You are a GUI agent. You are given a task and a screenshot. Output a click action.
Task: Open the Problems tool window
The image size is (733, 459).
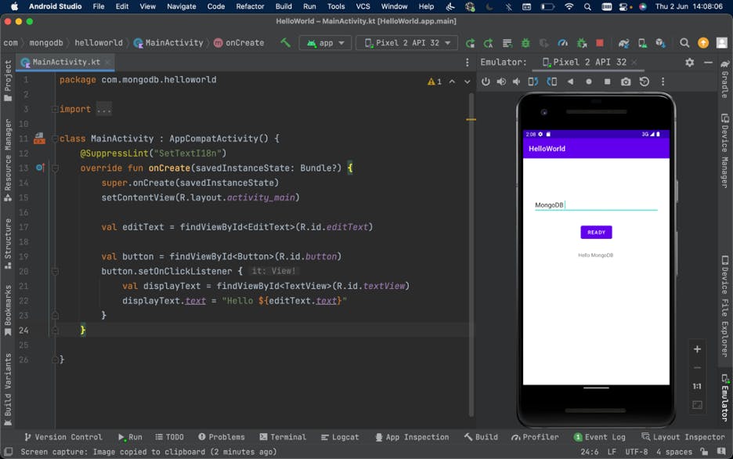click(x=222, y=437)
